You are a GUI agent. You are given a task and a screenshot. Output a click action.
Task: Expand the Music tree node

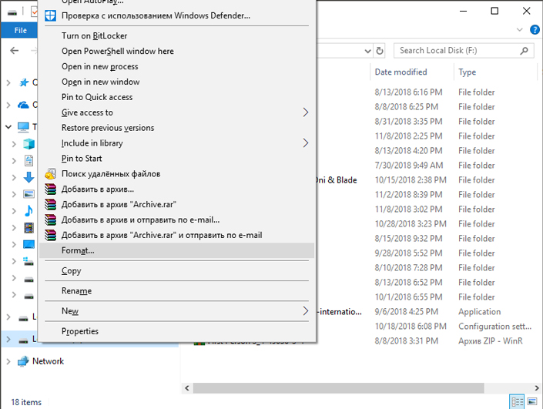(14, 211)
